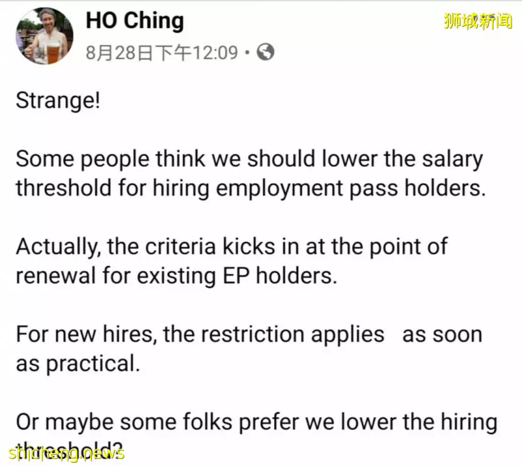Select the word "Strange!"
The width and height of the screenshot is (522, 466).
click(58, 100)
